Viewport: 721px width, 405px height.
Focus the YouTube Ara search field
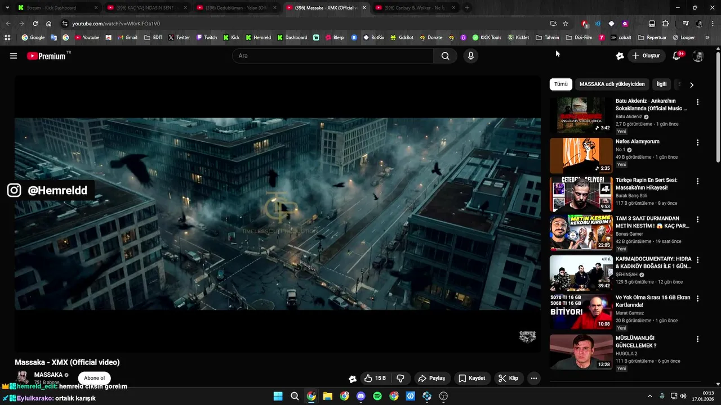point(332,56)
